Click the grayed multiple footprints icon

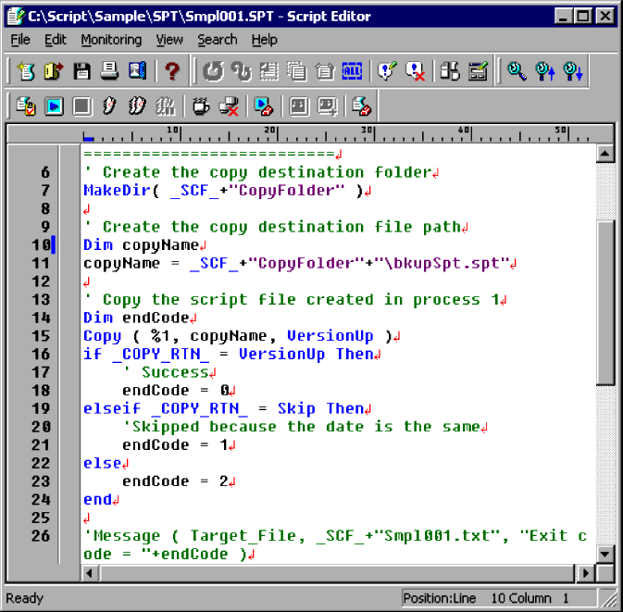click(x=165, y=106)
